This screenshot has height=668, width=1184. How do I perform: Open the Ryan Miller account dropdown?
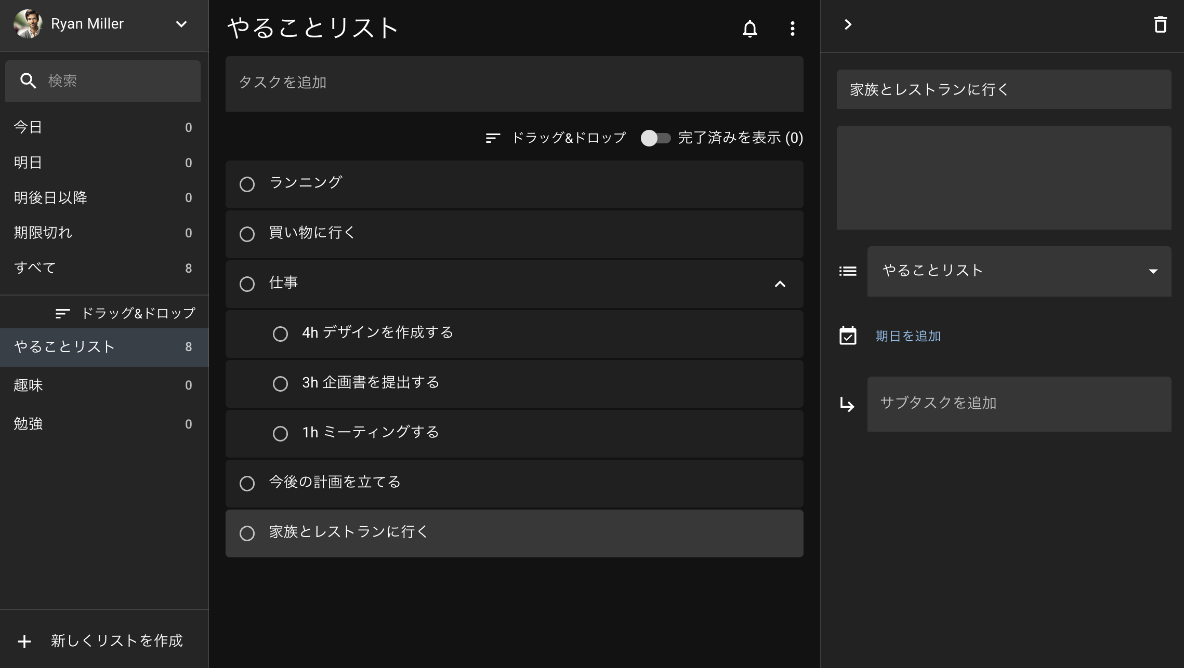point(181,24)
